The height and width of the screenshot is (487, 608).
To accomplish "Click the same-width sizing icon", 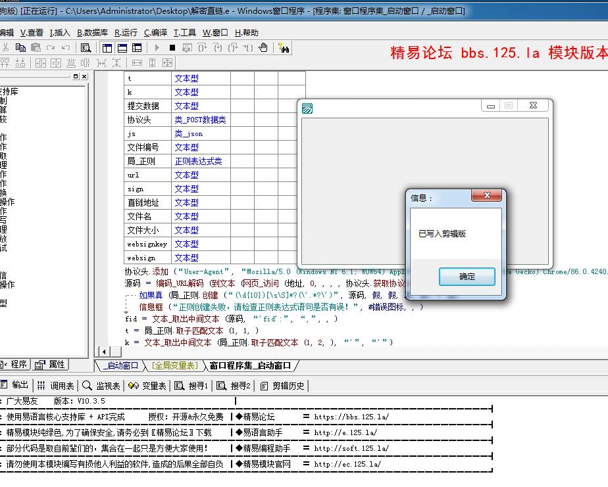I will point(137,62).
